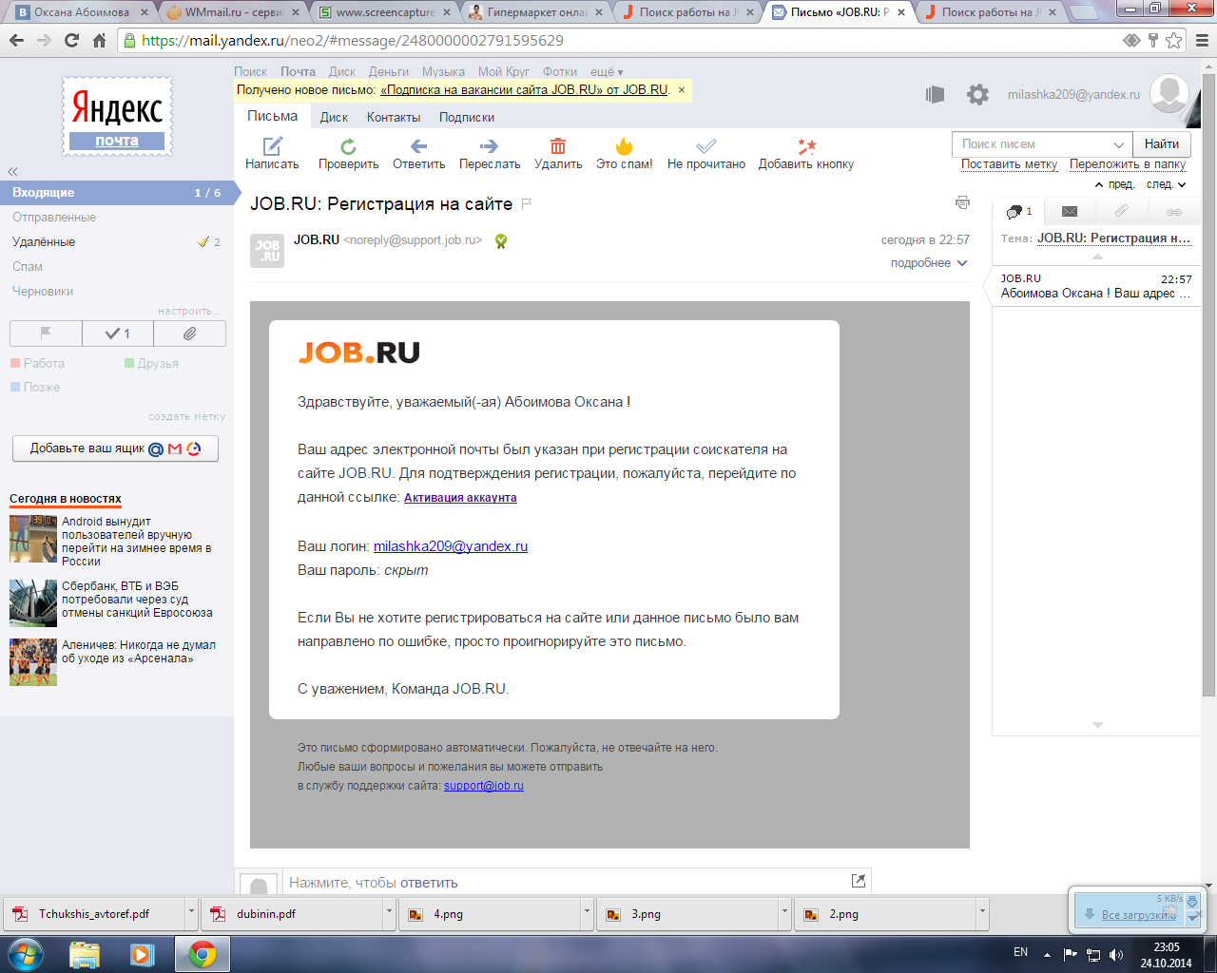Open dropdown for Tchukshis_avtoref.pdf download
Screen dimensions: 1217x973
(191, 912)
